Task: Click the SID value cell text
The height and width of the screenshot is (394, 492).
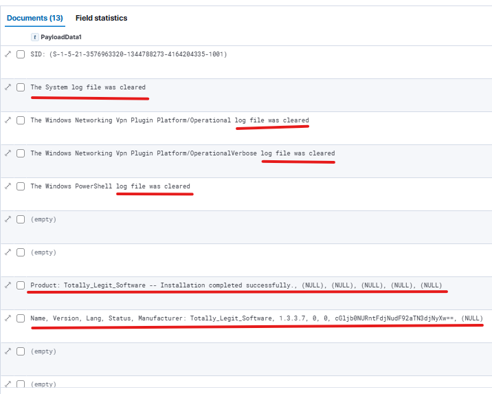Action: click(128, 54)
